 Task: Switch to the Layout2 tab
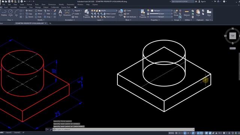click(17, 132)
